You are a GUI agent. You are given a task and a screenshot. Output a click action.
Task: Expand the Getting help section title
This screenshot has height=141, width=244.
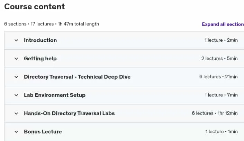click(40, 59)
